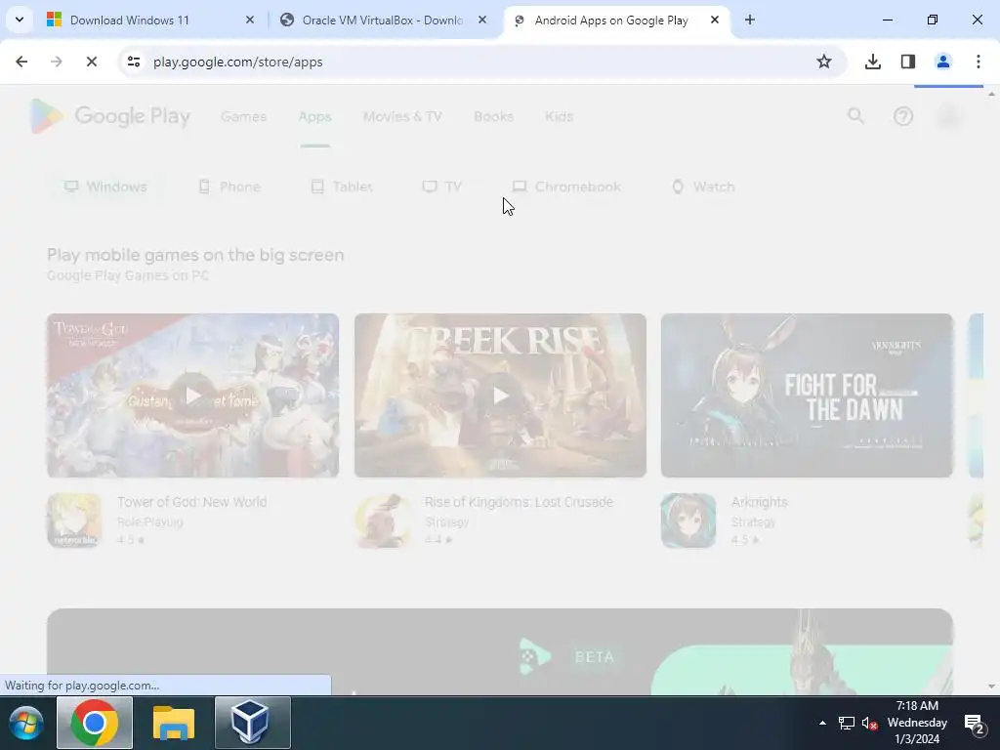Click the network tray icon

[x=847, y=724]
